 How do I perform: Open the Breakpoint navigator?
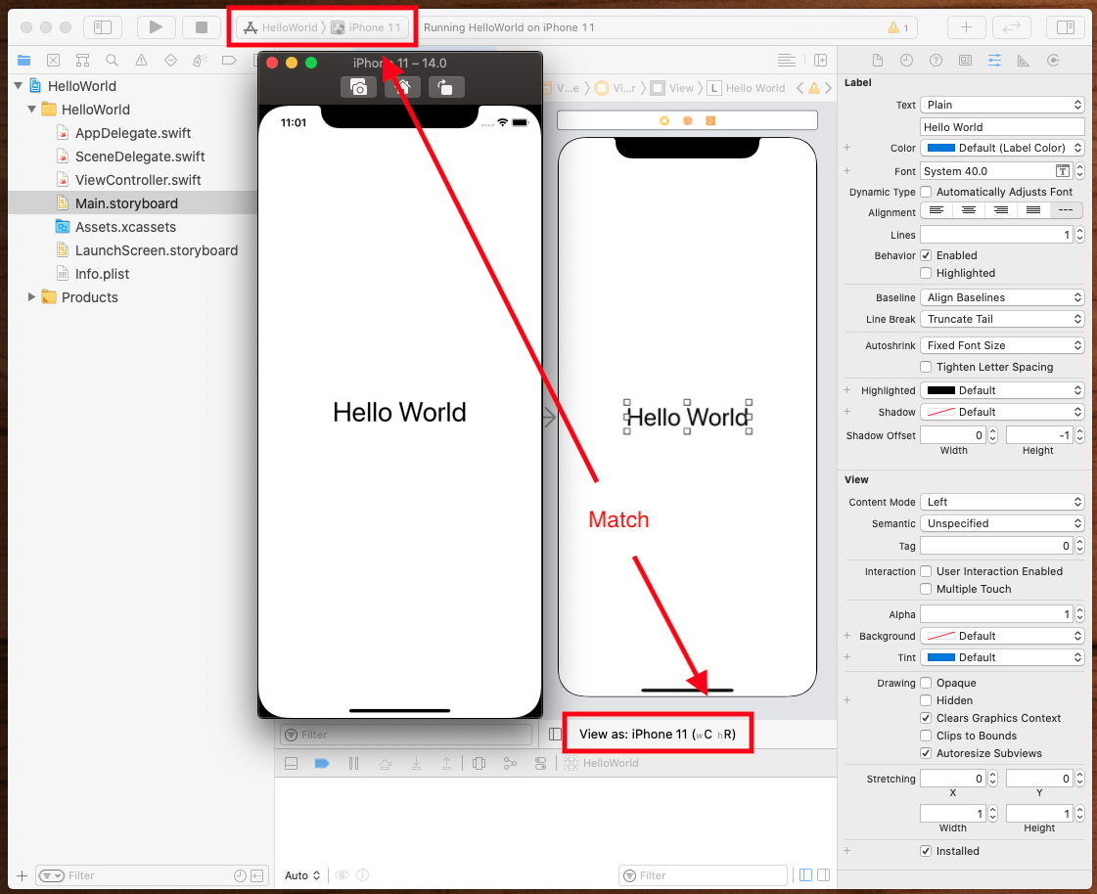point(227,60)
